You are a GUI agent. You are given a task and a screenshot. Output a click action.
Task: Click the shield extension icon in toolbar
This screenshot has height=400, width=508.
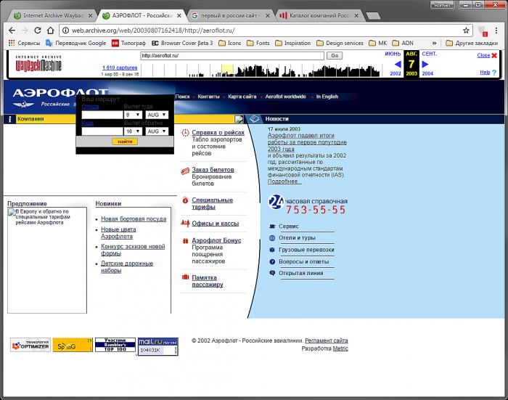tap(483, 31)
